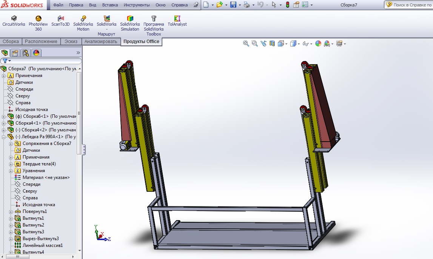Print the document with the printer icon
The height and width of the screenshot is (259, 433).
tap(247, 5)
